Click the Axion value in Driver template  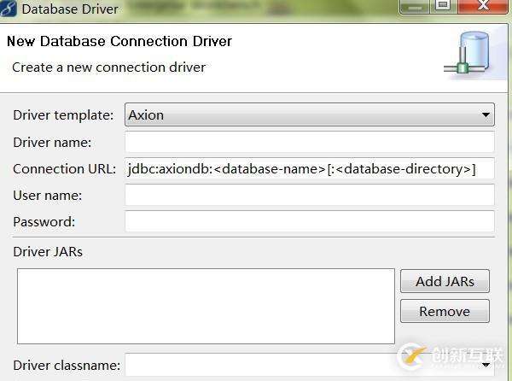[x=146, y=114]
